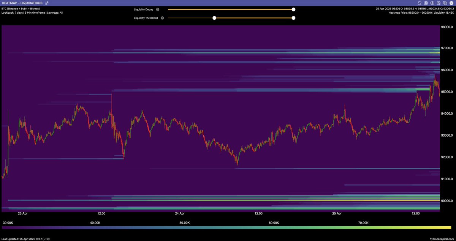Open heatmap settings via the gear icon
Viewport: 456px width, 241px height.
coord(432,3)
